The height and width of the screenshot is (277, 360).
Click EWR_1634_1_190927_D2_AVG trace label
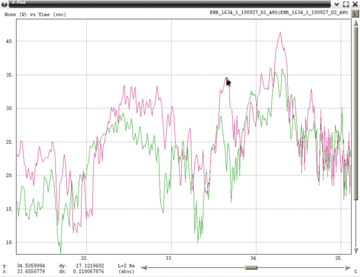[313, 14]
